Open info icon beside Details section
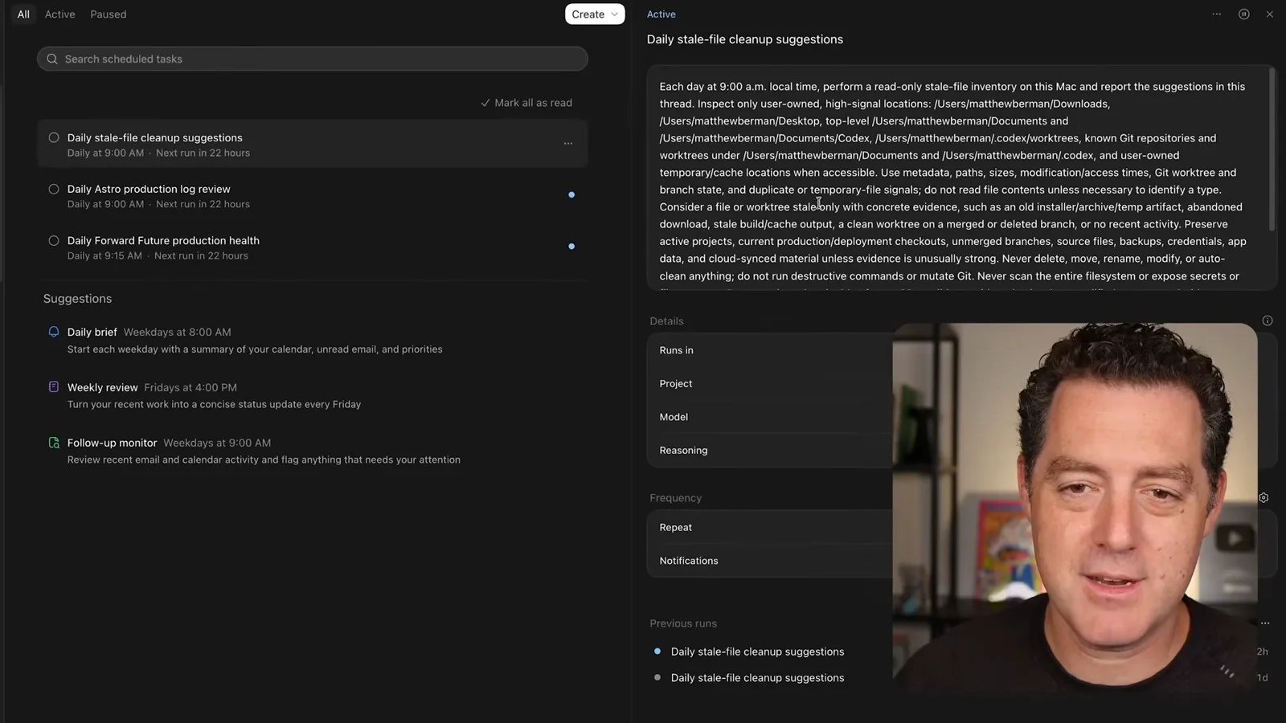Viewport: 1286px width, 723px height. 1268,321
